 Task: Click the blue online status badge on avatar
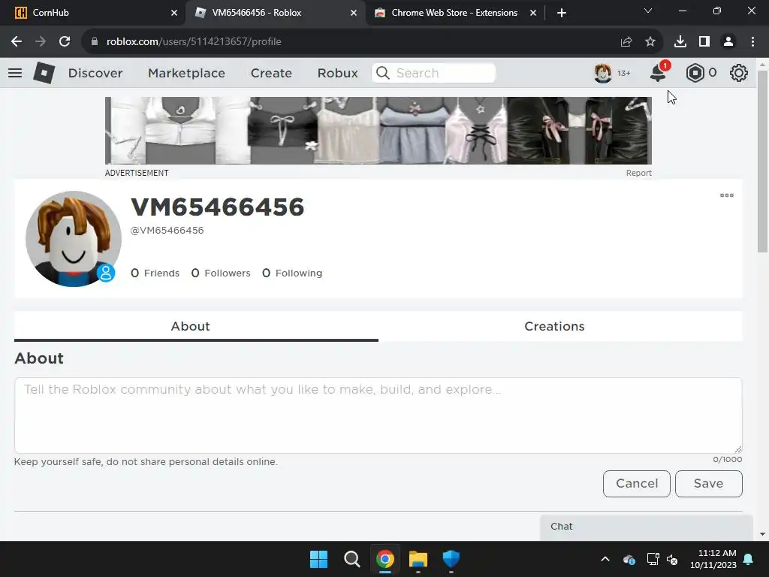[x=106, y=273]
